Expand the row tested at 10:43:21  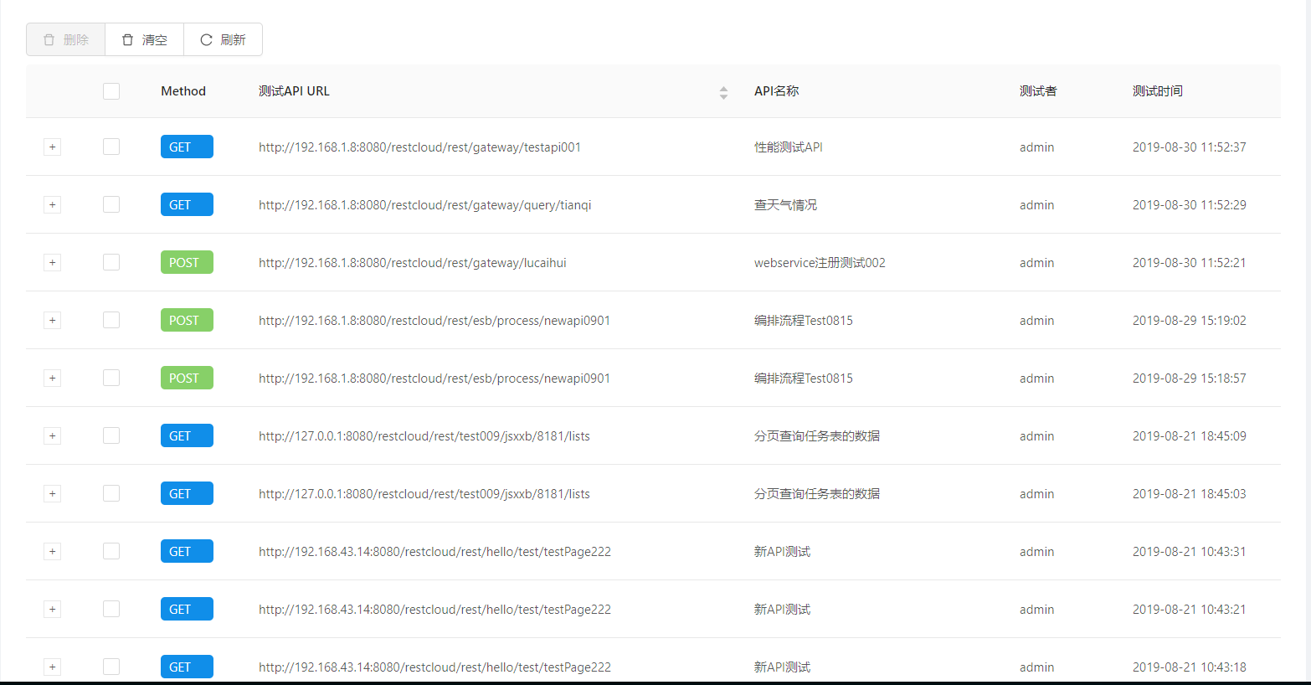[x=52, y=609]
